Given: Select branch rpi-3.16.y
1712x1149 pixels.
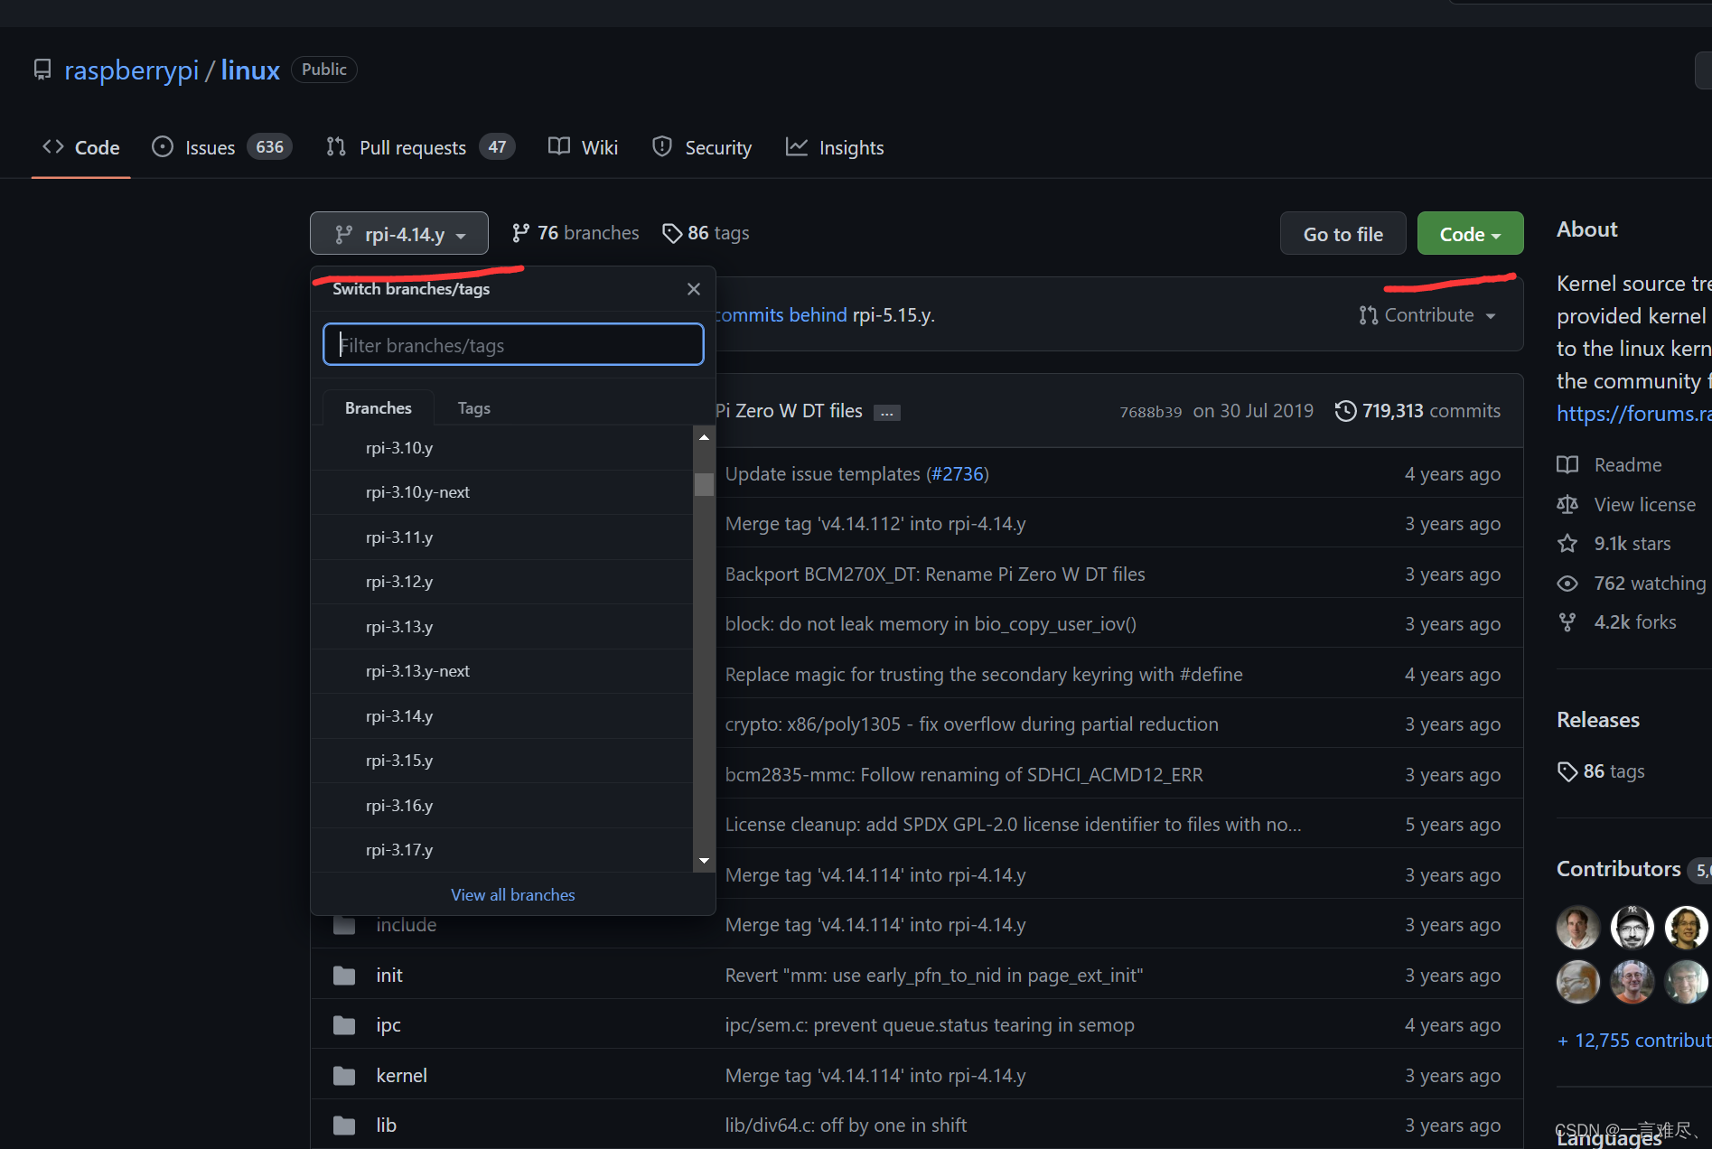Looking at the screenshot, I should (502, 806).
